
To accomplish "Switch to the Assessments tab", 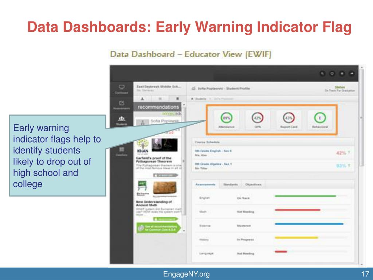I will pos(205,184).
